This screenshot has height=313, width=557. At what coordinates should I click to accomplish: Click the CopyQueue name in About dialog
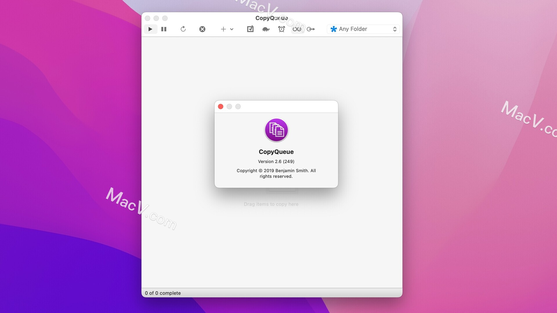point(276,152)
